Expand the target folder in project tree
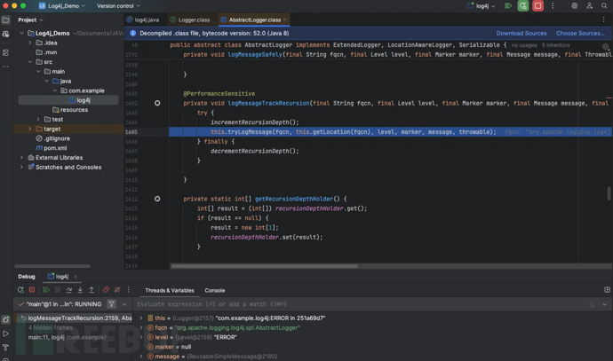The width and height of the screenshot is (613, 361). tap(30, 129)
